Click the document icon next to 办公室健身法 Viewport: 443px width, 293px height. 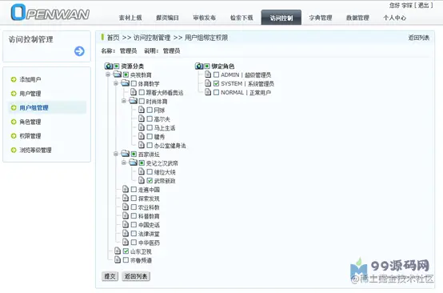[142, 145]
